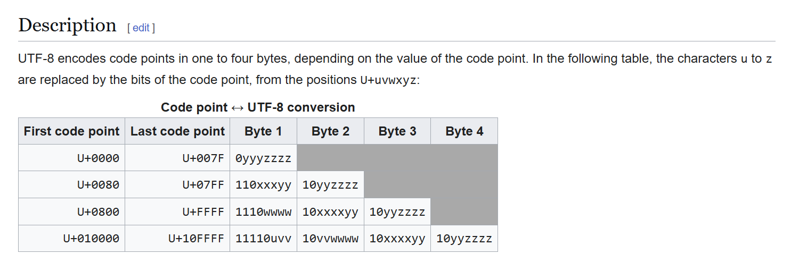This screenshot has width=799, height=262.
Task: Click the Byte 3 column header
Action: pyautogui.click(x=397, y=131)
